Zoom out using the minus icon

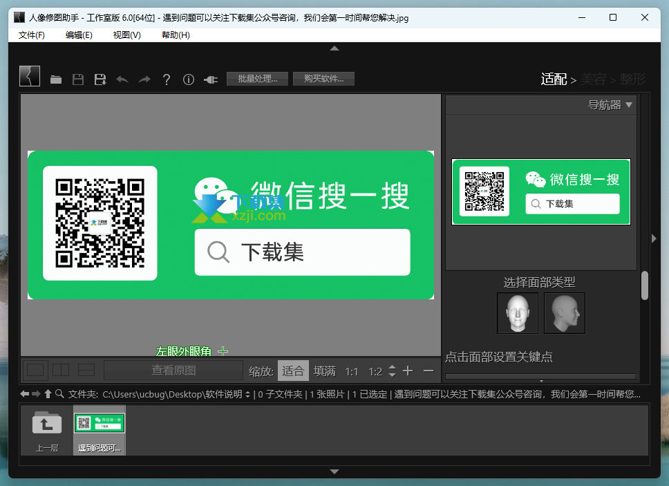click(x=428, y=371)
